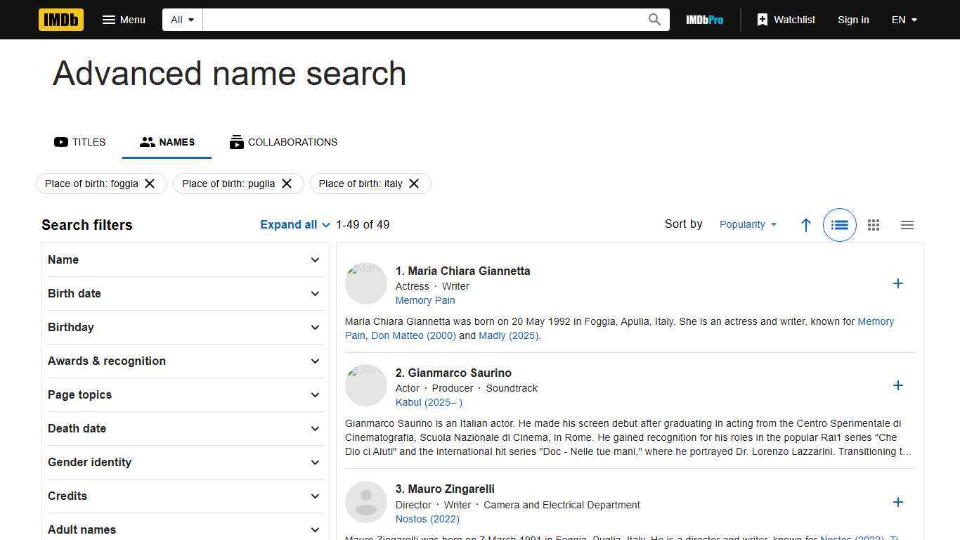Image resolution: width=960 pixels, height=540 pixels.
Task: Toggle ascending sort order arrow
Action: click(x=806, y=225)
